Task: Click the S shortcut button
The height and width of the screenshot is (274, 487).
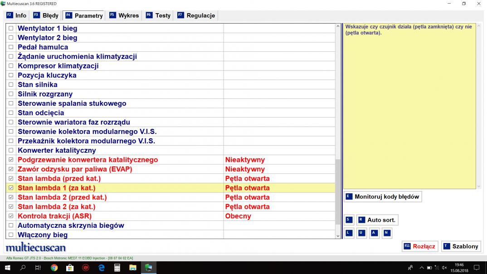Action: pyautogui.click(x=349, y=220)
